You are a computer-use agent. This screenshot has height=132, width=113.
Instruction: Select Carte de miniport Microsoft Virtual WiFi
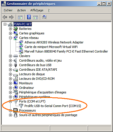coord(51,47)
